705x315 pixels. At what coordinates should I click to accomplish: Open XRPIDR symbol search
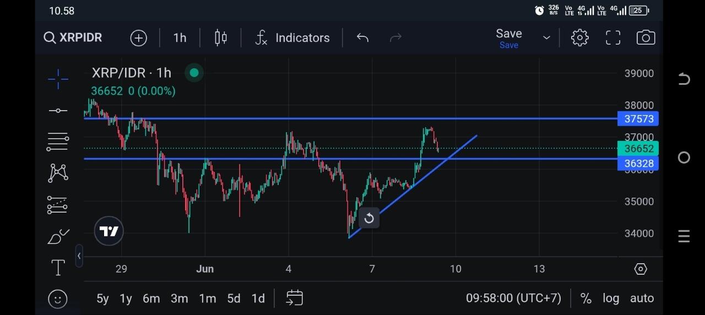(x=73, y=37)
